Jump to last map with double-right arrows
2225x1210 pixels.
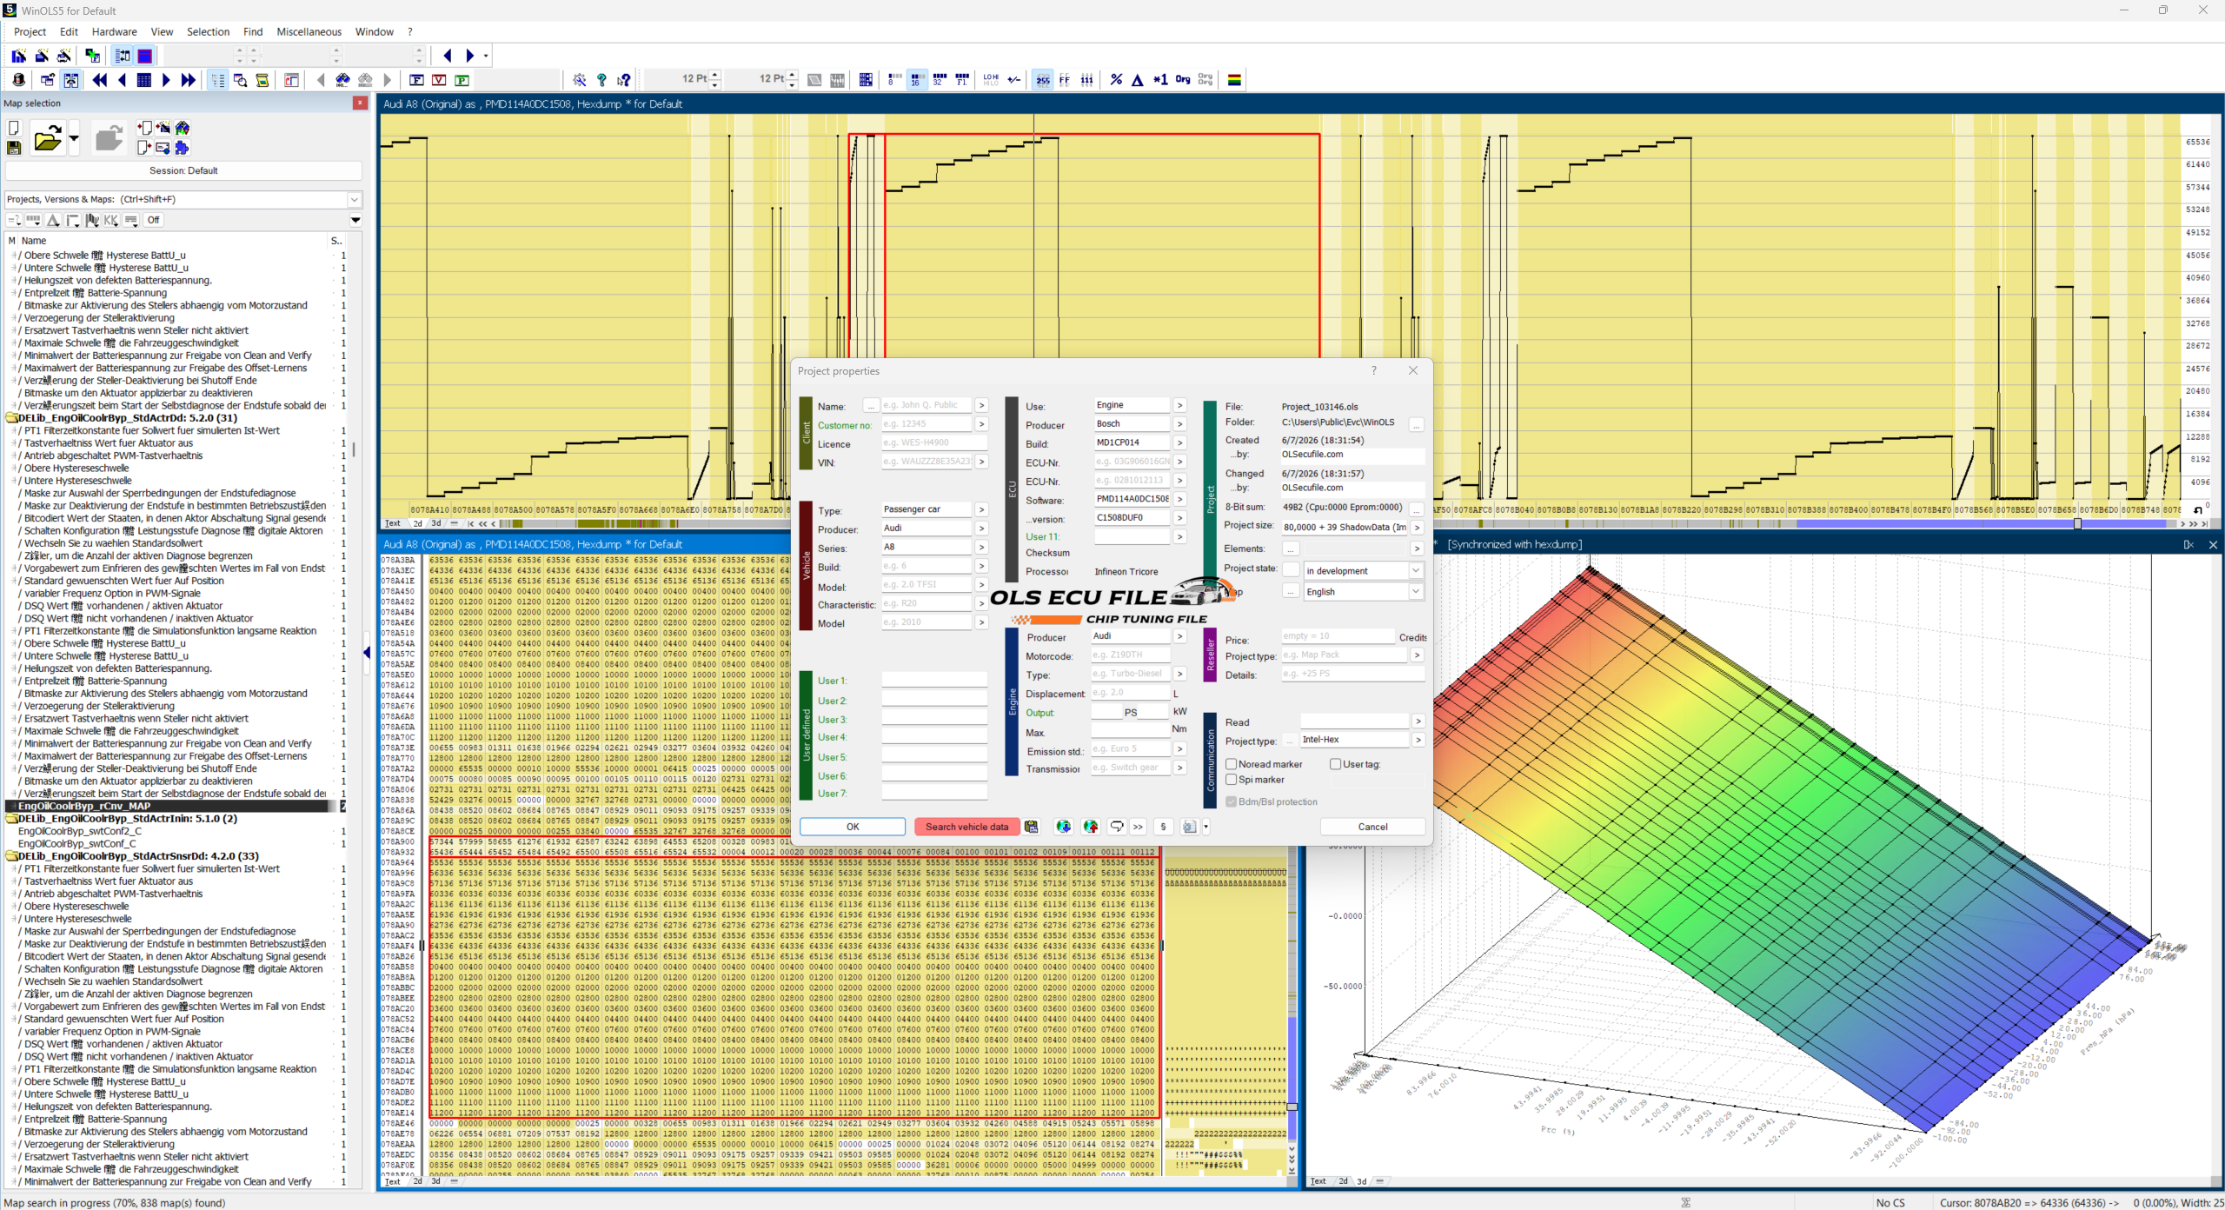click(188, 80)
